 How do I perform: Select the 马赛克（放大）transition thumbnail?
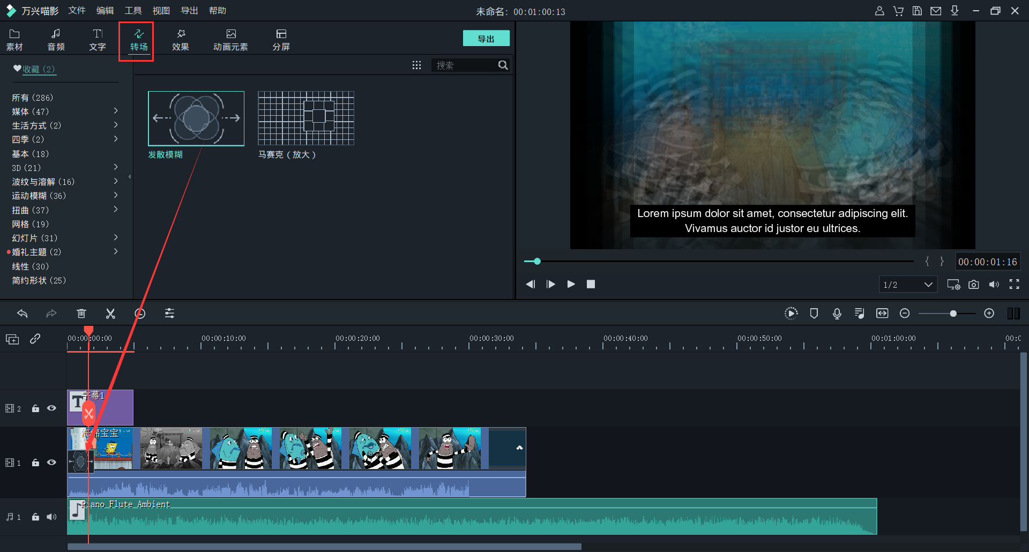[306, 118]
